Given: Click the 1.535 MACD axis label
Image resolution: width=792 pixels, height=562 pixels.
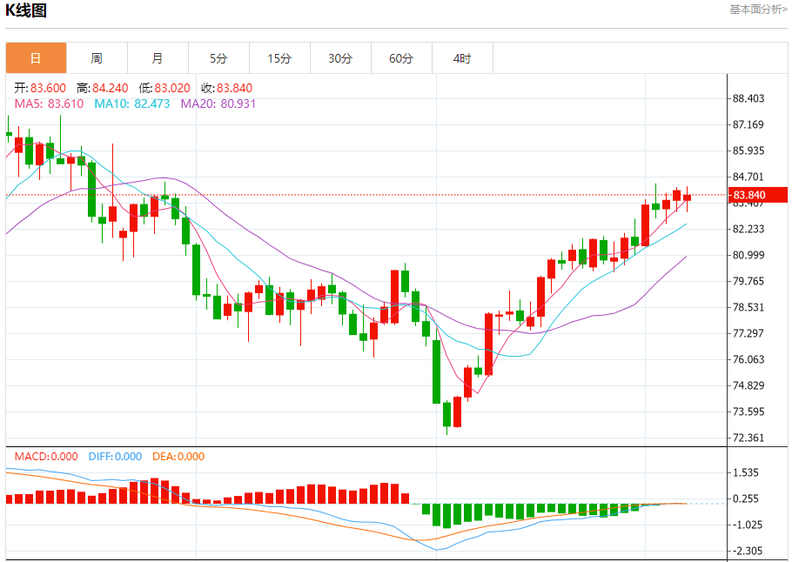Looking at the screenshot, I should click(746, 472).
